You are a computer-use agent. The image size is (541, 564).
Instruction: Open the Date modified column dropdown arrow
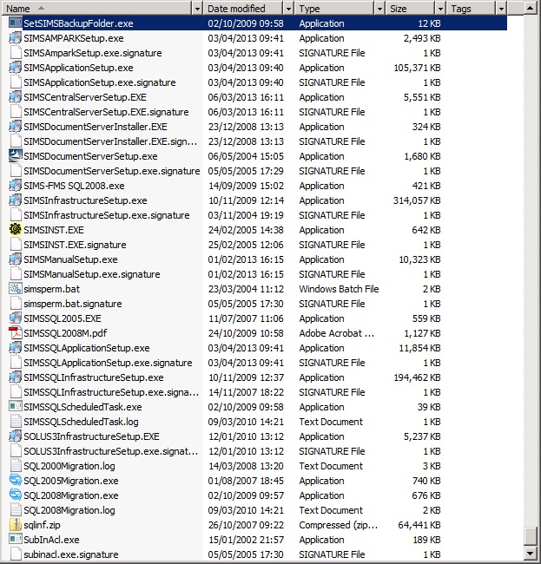pyautogui.click(x=288, y=9)
